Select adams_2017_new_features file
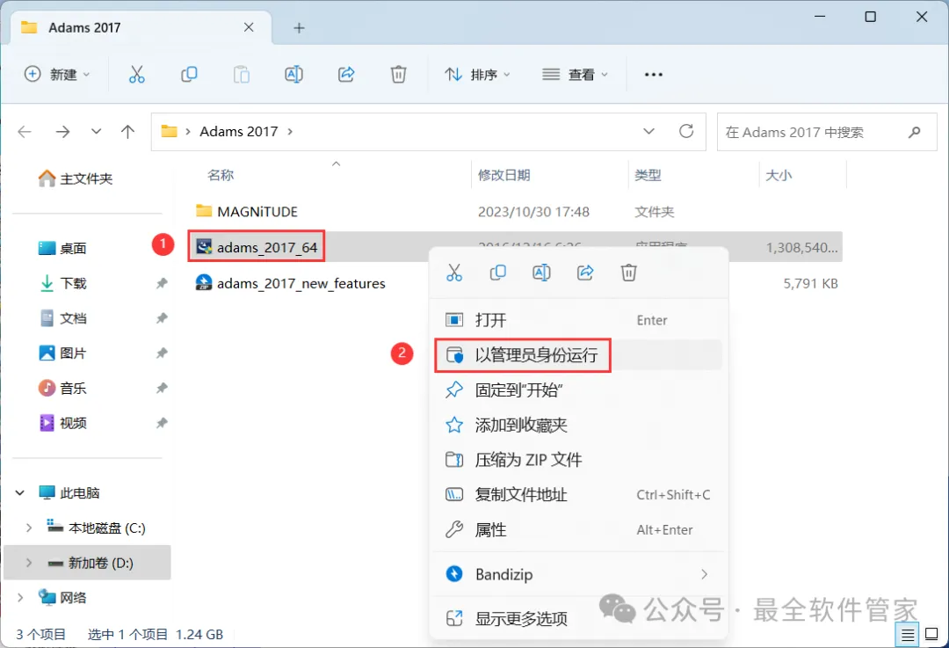This screenshot has width=949, height=648. [291, 283]
